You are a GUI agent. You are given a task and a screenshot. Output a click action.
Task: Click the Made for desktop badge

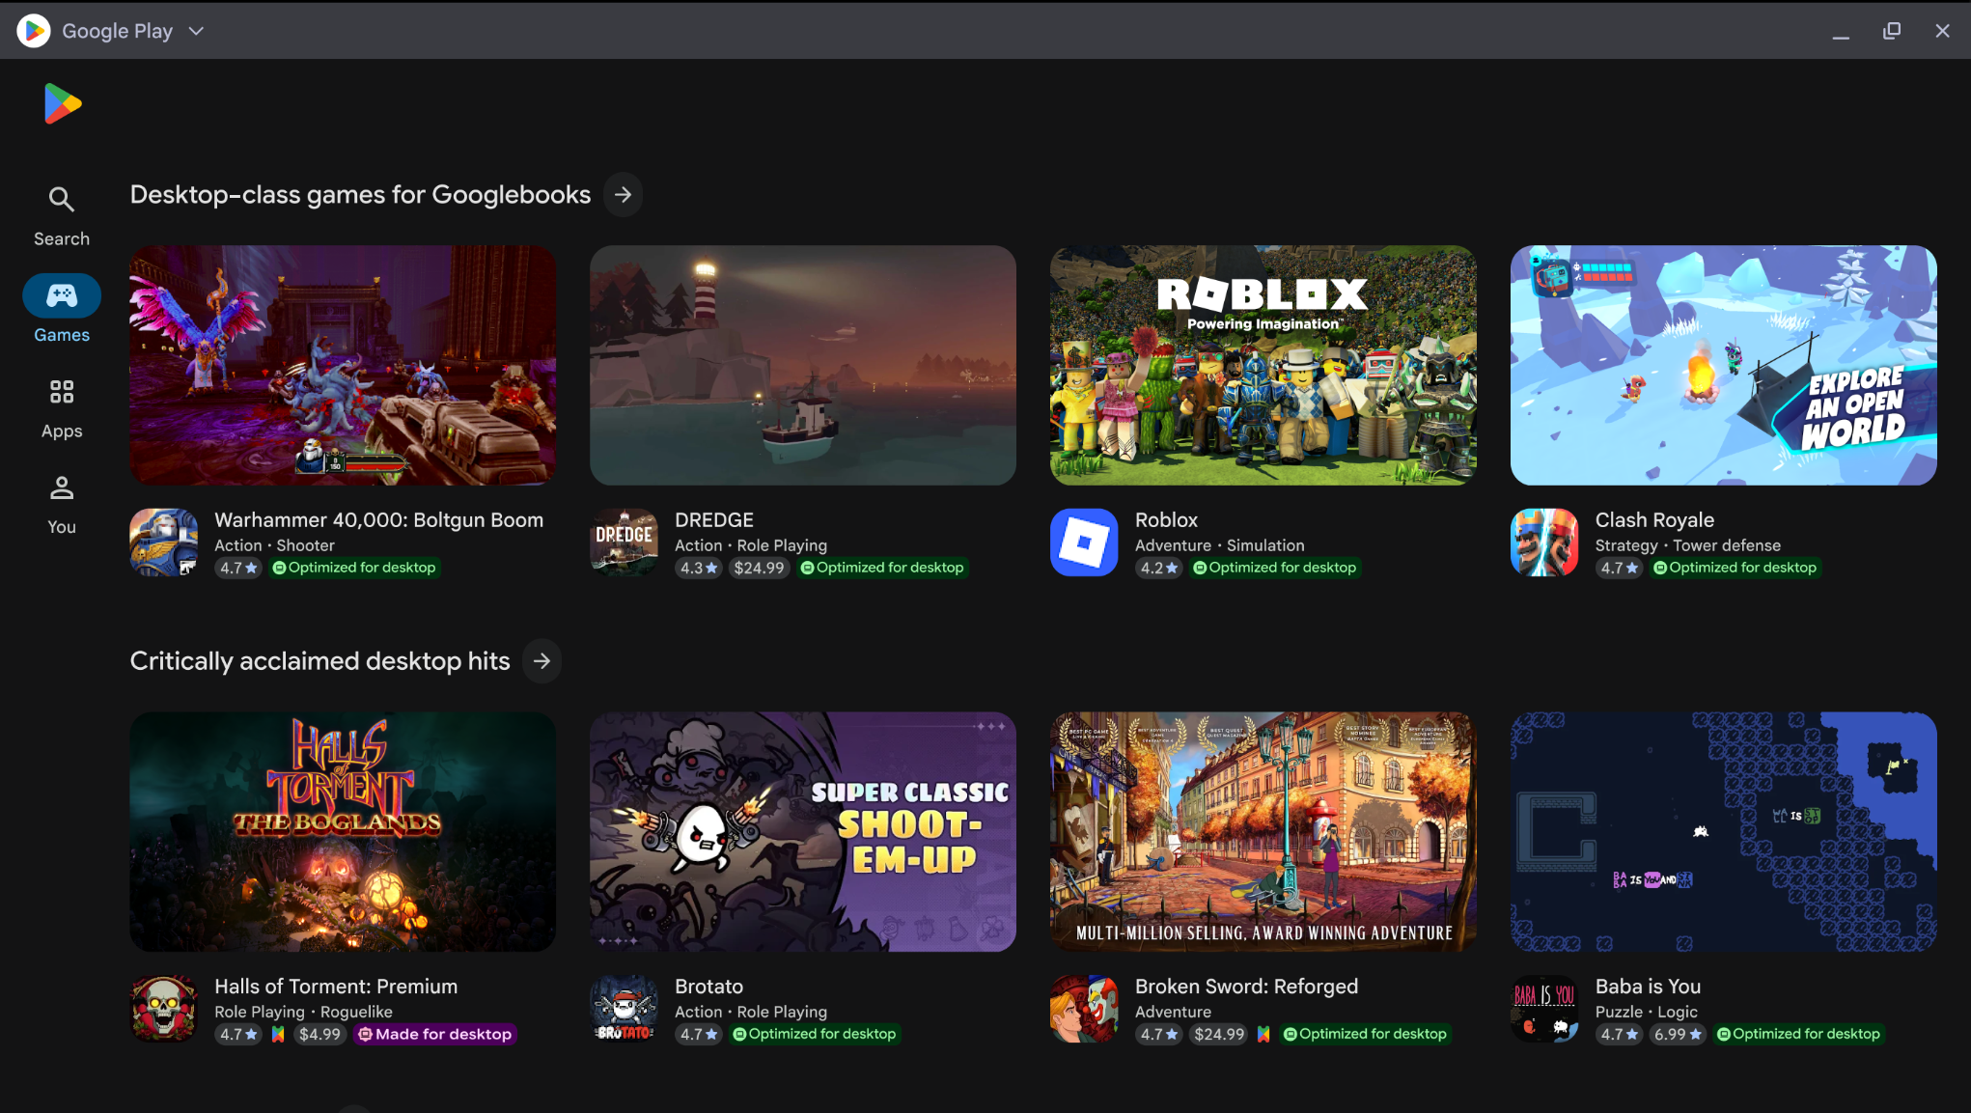(x=434, y=1034)
